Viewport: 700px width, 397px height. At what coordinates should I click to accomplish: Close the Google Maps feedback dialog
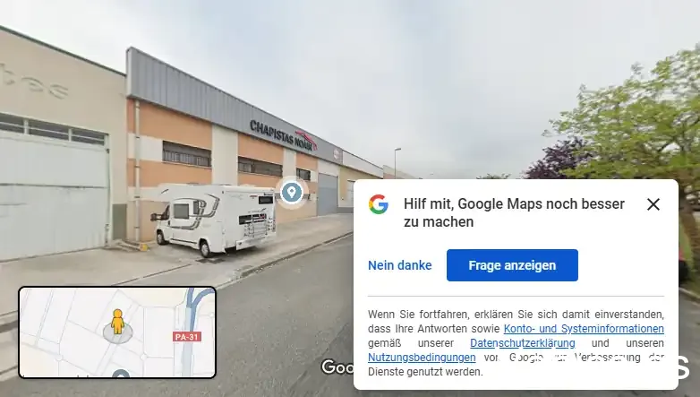[653, 204]
